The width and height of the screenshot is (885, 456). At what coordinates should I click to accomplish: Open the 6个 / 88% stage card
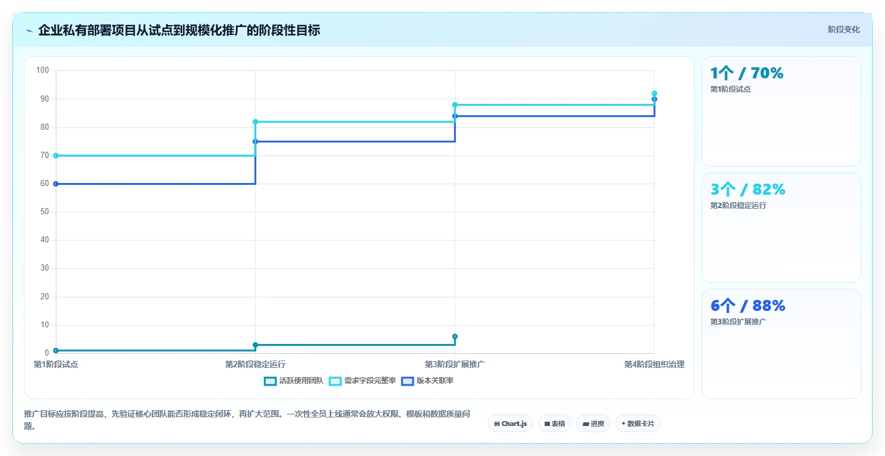click(781, 344)
